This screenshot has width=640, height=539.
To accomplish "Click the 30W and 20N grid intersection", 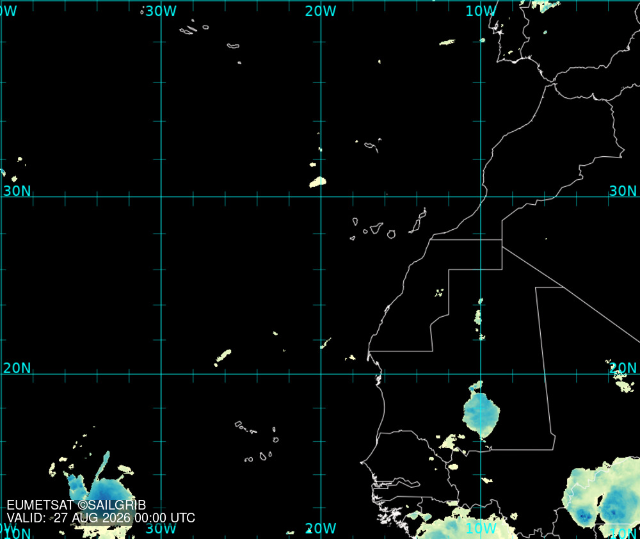I will pyautogui.click(x=161, y=374).
